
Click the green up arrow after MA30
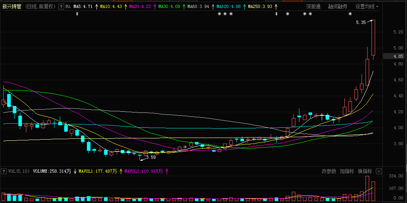tap(184, 6)
